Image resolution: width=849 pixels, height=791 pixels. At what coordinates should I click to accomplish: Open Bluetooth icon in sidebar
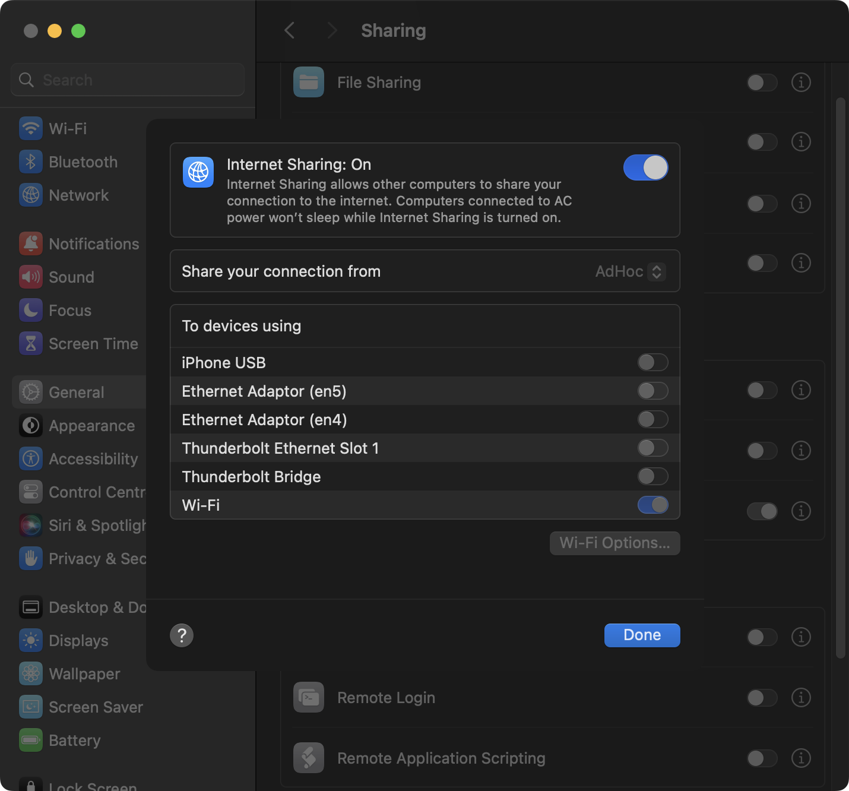tap(31, 162)
